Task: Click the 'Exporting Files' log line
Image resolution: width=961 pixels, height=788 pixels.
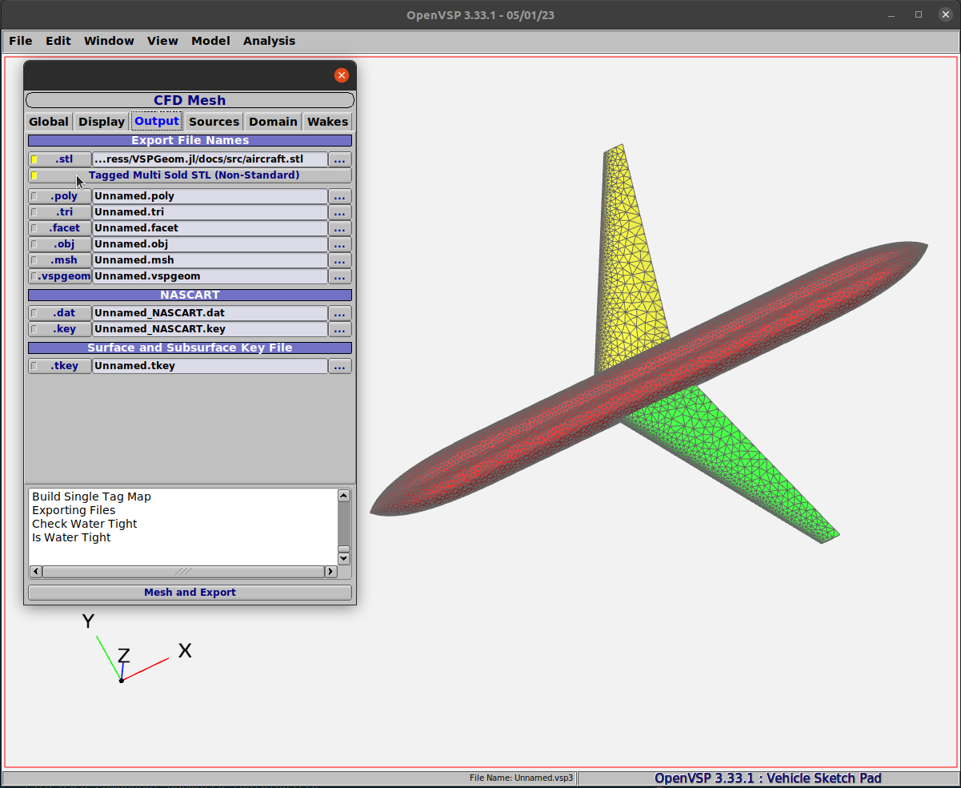Action: click(x=74, y=511)
